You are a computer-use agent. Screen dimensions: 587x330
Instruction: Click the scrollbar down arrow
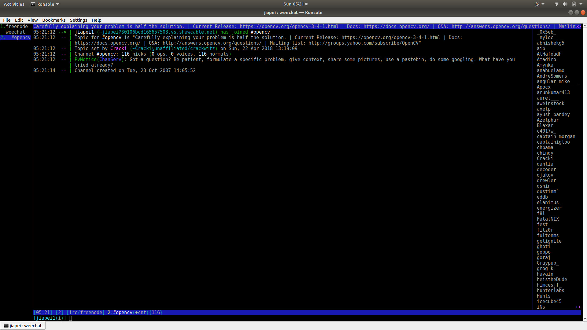(x=585, y=319)
